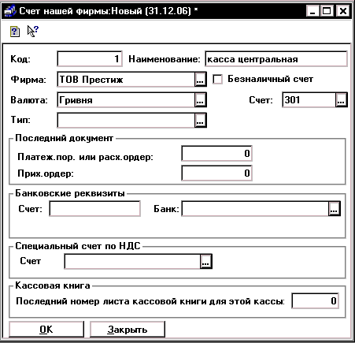Toggle the Безналичный счет checkbox

217,79
